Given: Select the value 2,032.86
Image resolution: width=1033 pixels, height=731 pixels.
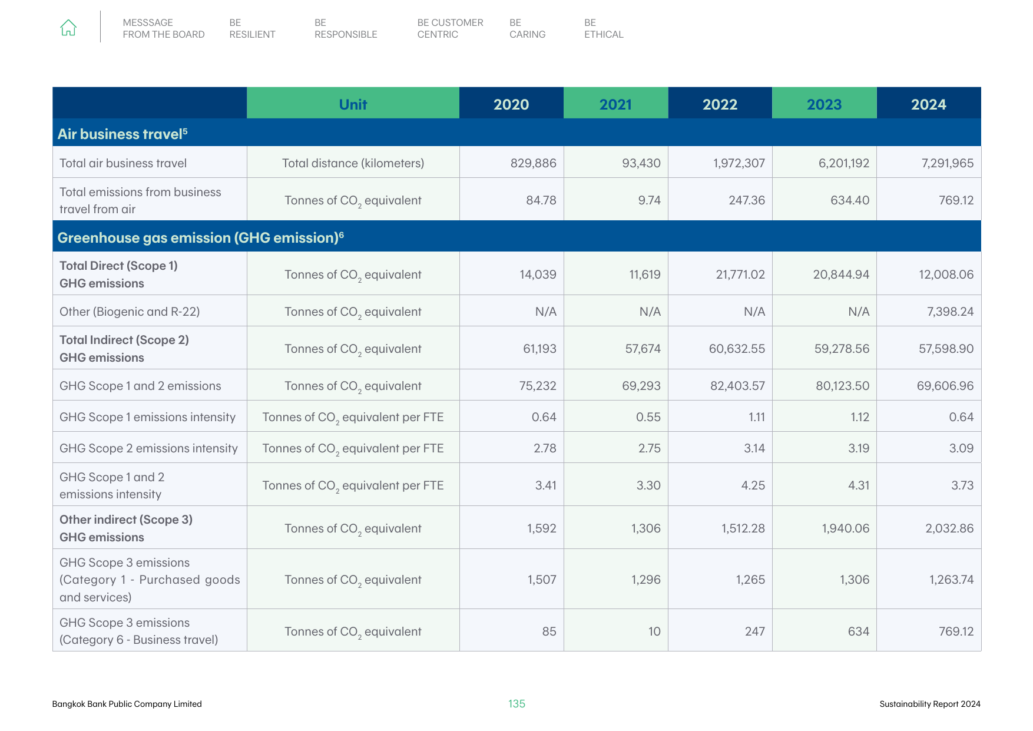Looking at the screenshot, I should pyautogui.click(x=949, y=528).
